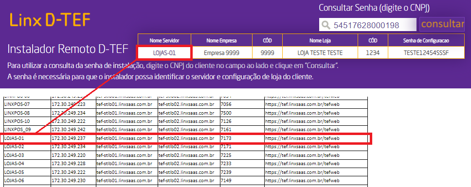
Task: Click port number 7233
Action: [x=226, y=164]
